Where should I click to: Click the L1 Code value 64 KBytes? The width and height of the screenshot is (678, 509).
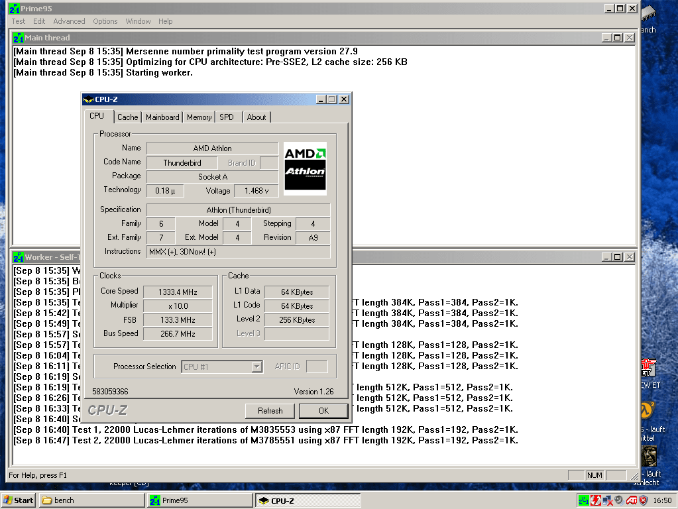point(297,306)
